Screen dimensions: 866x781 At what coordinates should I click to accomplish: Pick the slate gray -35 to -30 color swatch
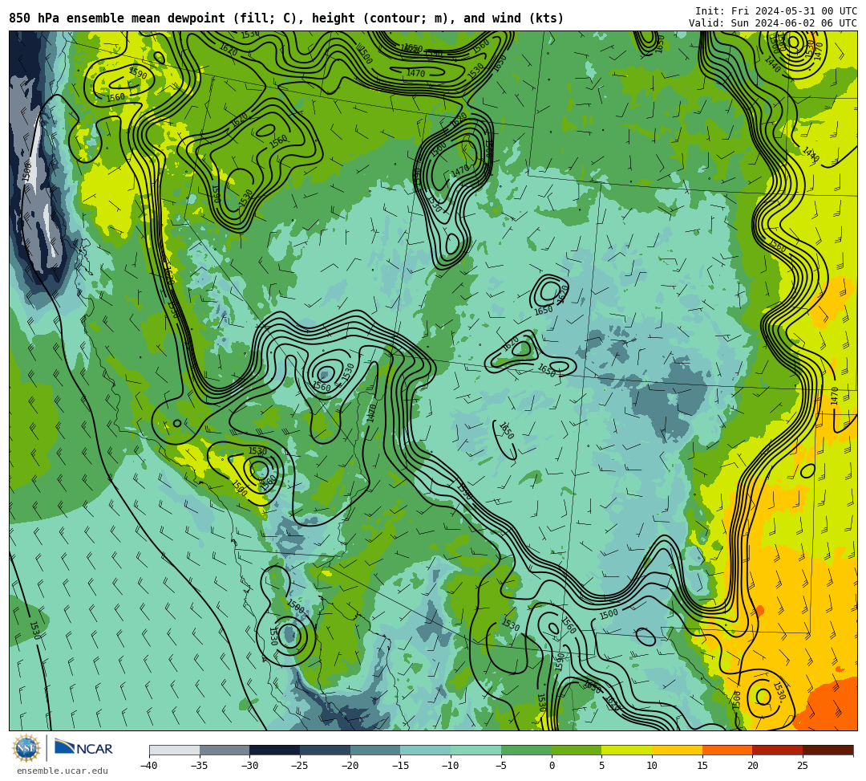tap(225, 750)
